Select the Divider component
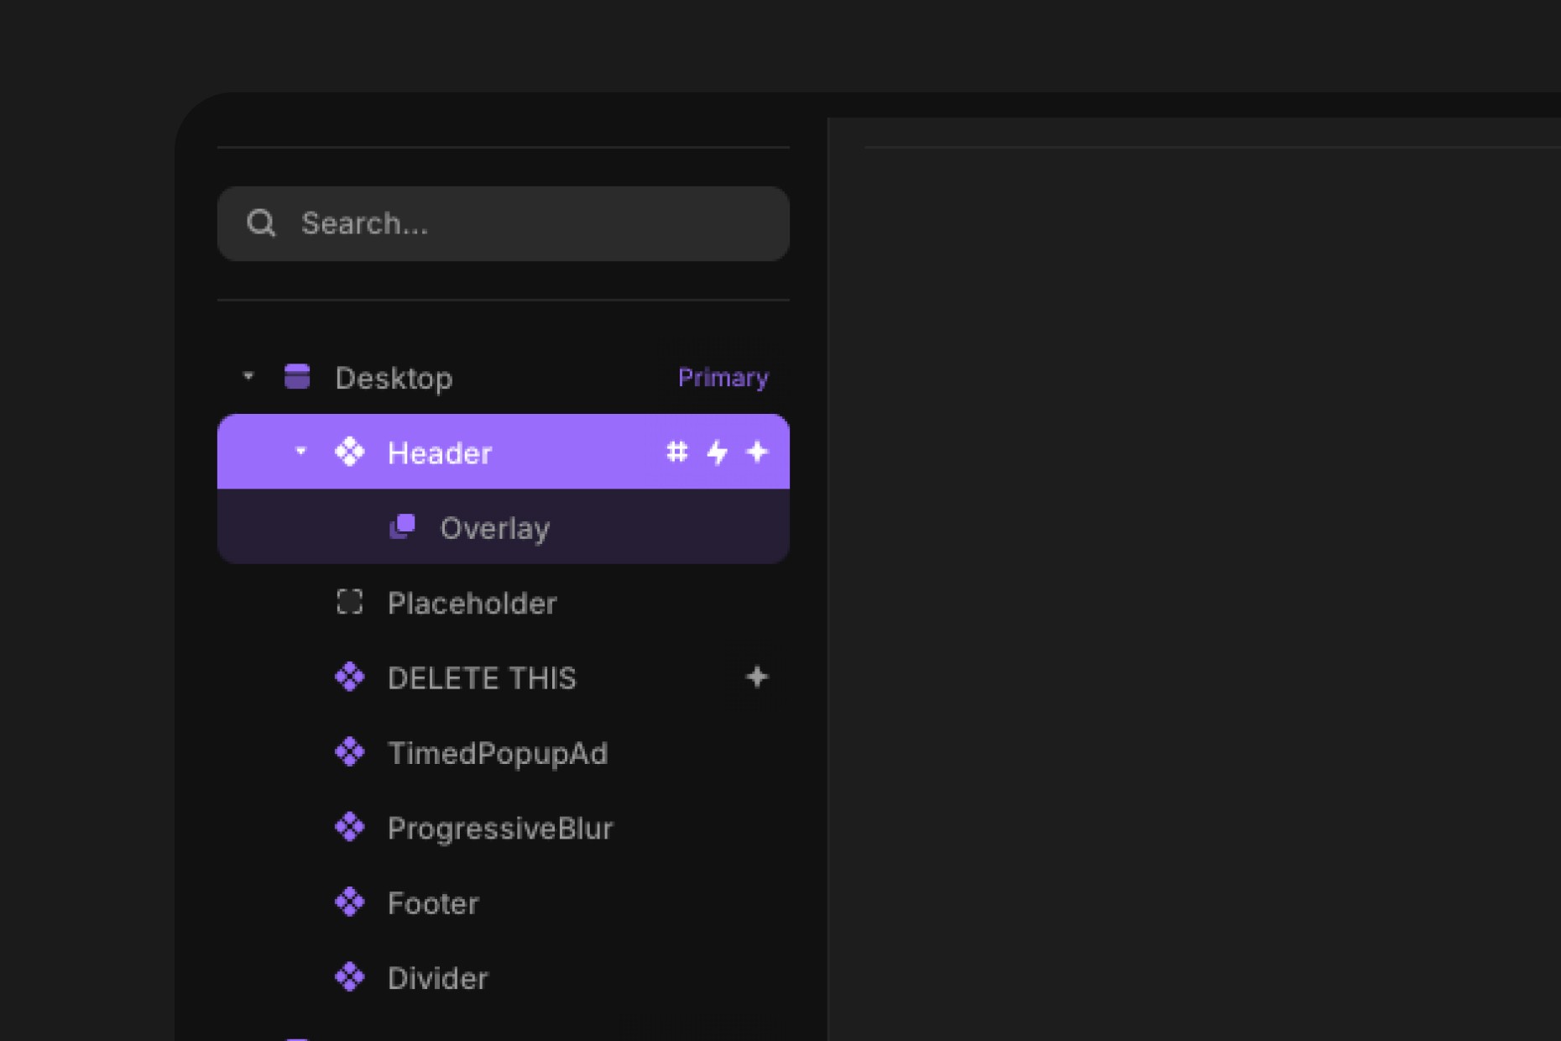 pos(439,977)
